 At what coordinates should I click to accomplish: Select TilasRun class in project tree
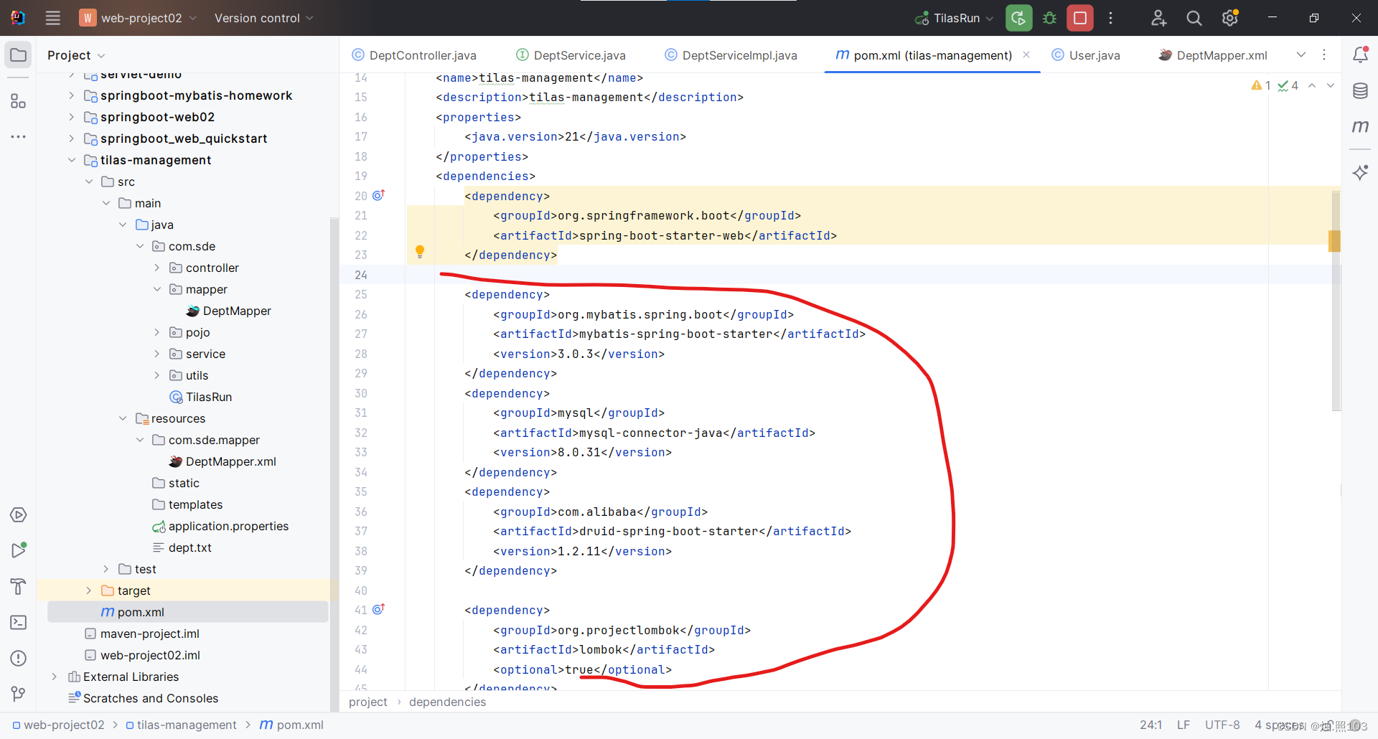point(201,397)
